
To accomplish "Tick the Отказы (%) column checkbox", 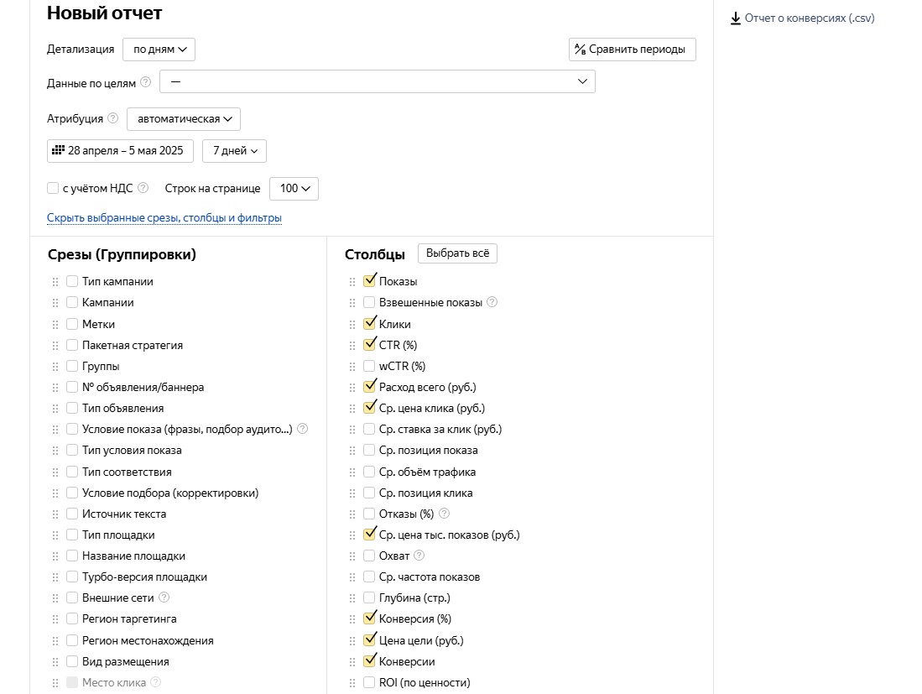I will (x=369, y=514).
